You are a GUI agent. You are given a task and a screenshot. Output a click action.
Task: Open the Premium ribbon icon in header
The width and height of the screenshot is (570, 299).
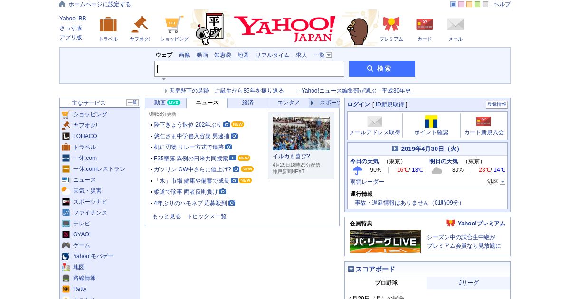391,24
